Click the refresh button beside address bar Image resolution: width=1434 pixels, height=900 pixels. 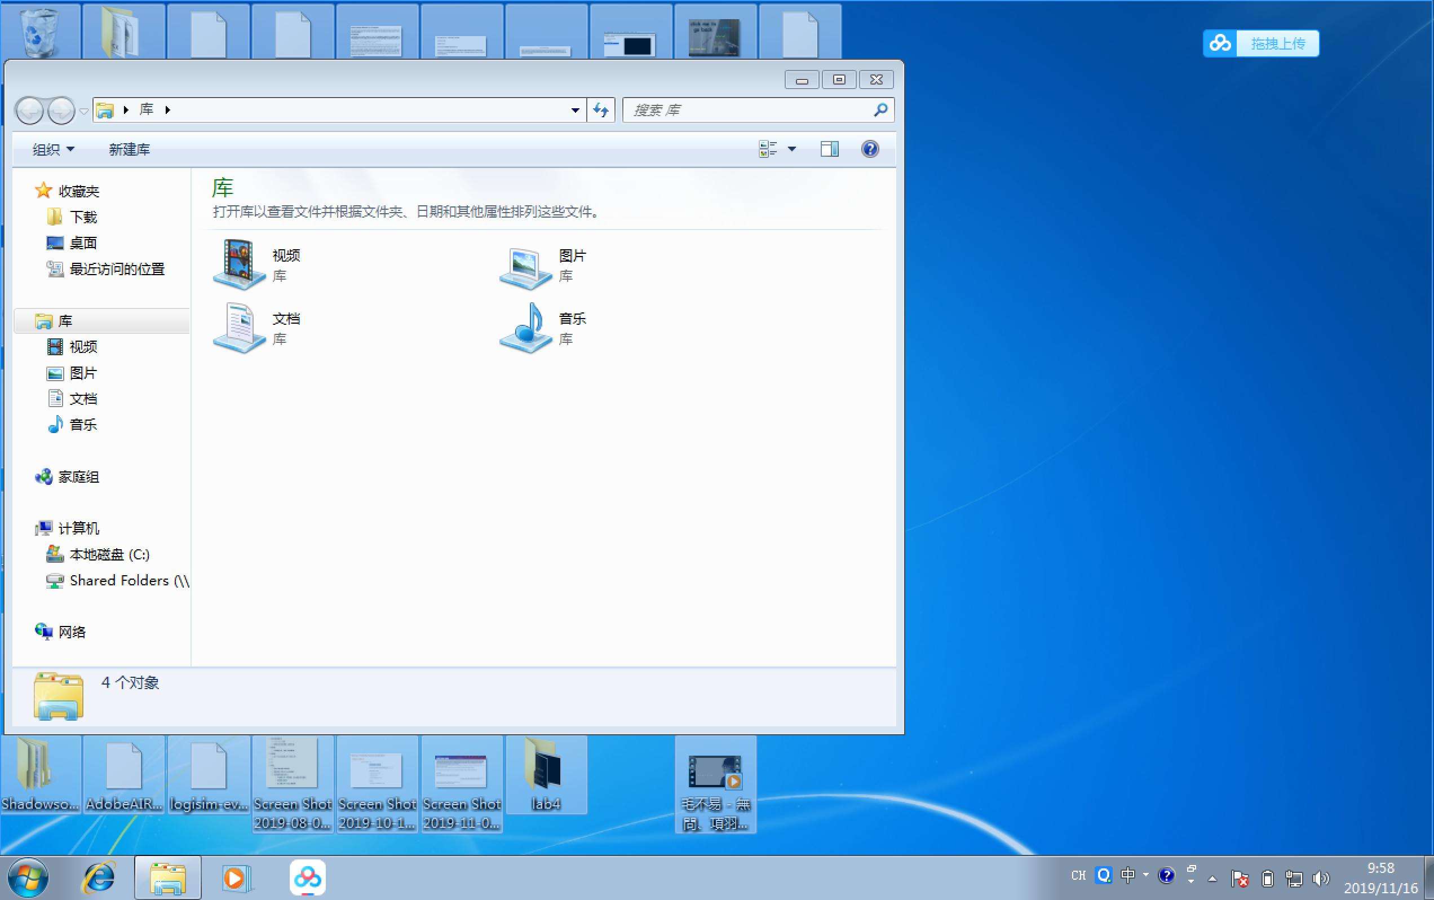click(601, 110)
